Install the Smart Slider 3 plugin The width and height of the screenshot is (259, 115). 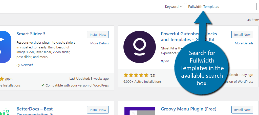[98, 35]
